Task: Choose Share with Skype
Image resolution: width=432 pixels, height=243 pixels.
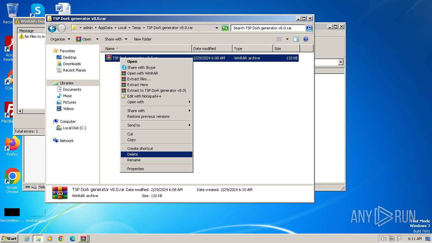Action: pyautogui.click(x=157, y=67)
